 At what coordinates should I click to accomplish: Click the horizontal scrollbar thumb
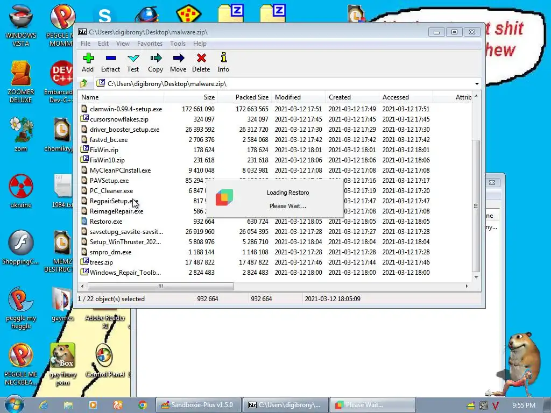point(160,286)
